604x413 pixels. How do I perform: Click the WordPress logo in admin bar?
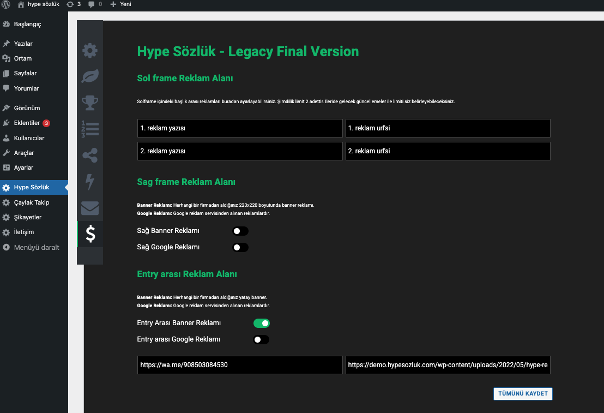pyautogui.click(x=6, y=4)
